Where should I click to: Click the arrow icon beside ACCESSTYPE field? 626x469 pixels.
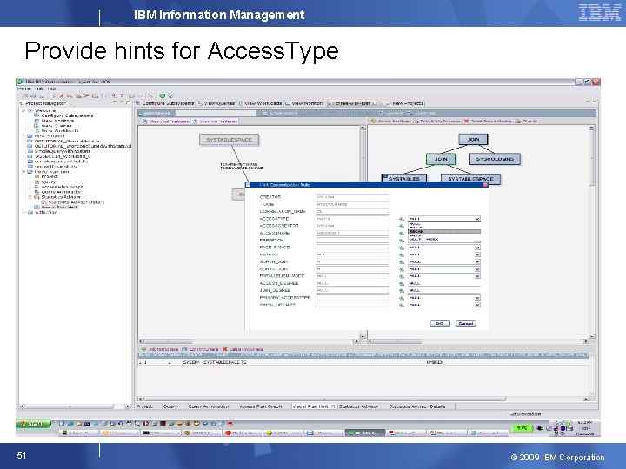point(402,219)
